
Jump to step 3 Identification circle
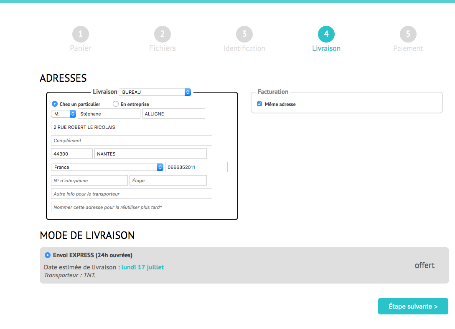244,34
